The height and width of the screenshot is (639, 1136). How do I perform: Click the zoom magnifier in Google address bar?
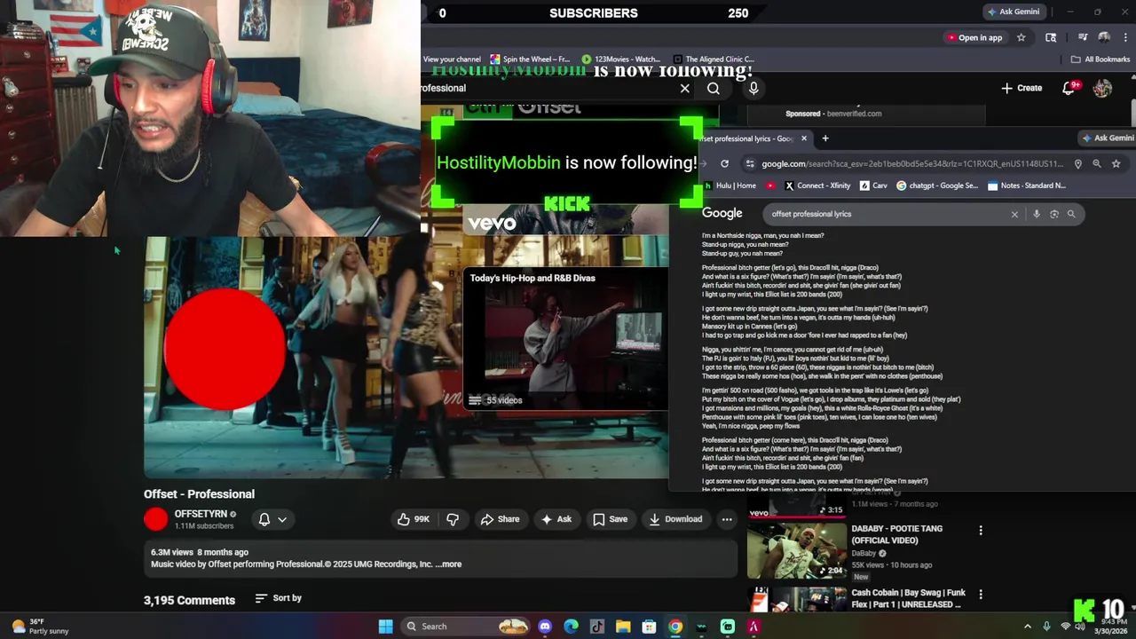tap(1097, 164)
